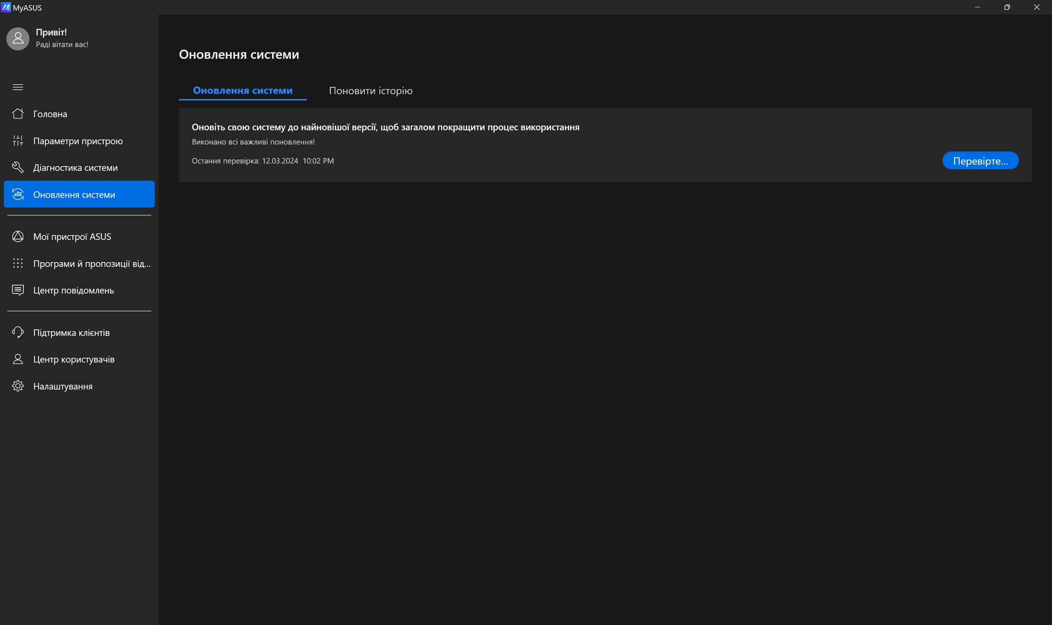This screenshot has height=625, width=1052.
Task: Select the Оновлення системи sidebar label
Action: click(x=74, y=195)
